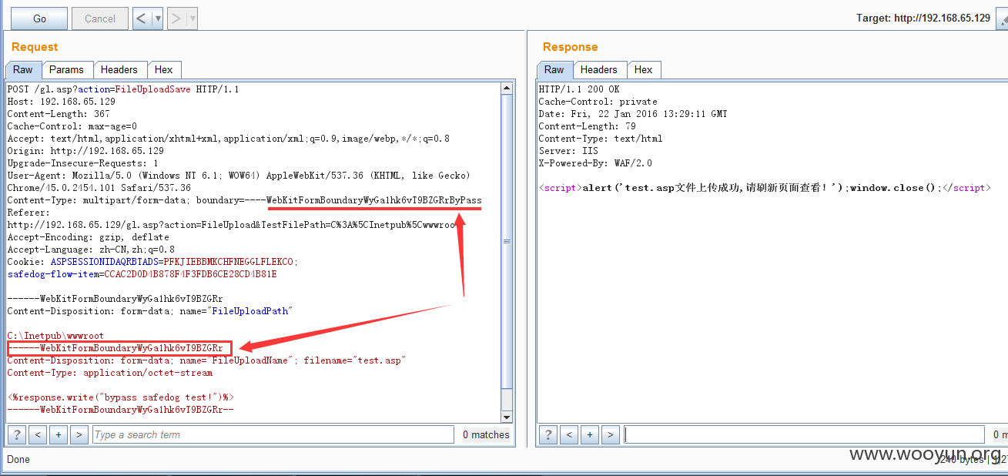This screenshot has height=476, width=1008.
Task: Open the forward history dropdown arrow
Action: point(193,18)
